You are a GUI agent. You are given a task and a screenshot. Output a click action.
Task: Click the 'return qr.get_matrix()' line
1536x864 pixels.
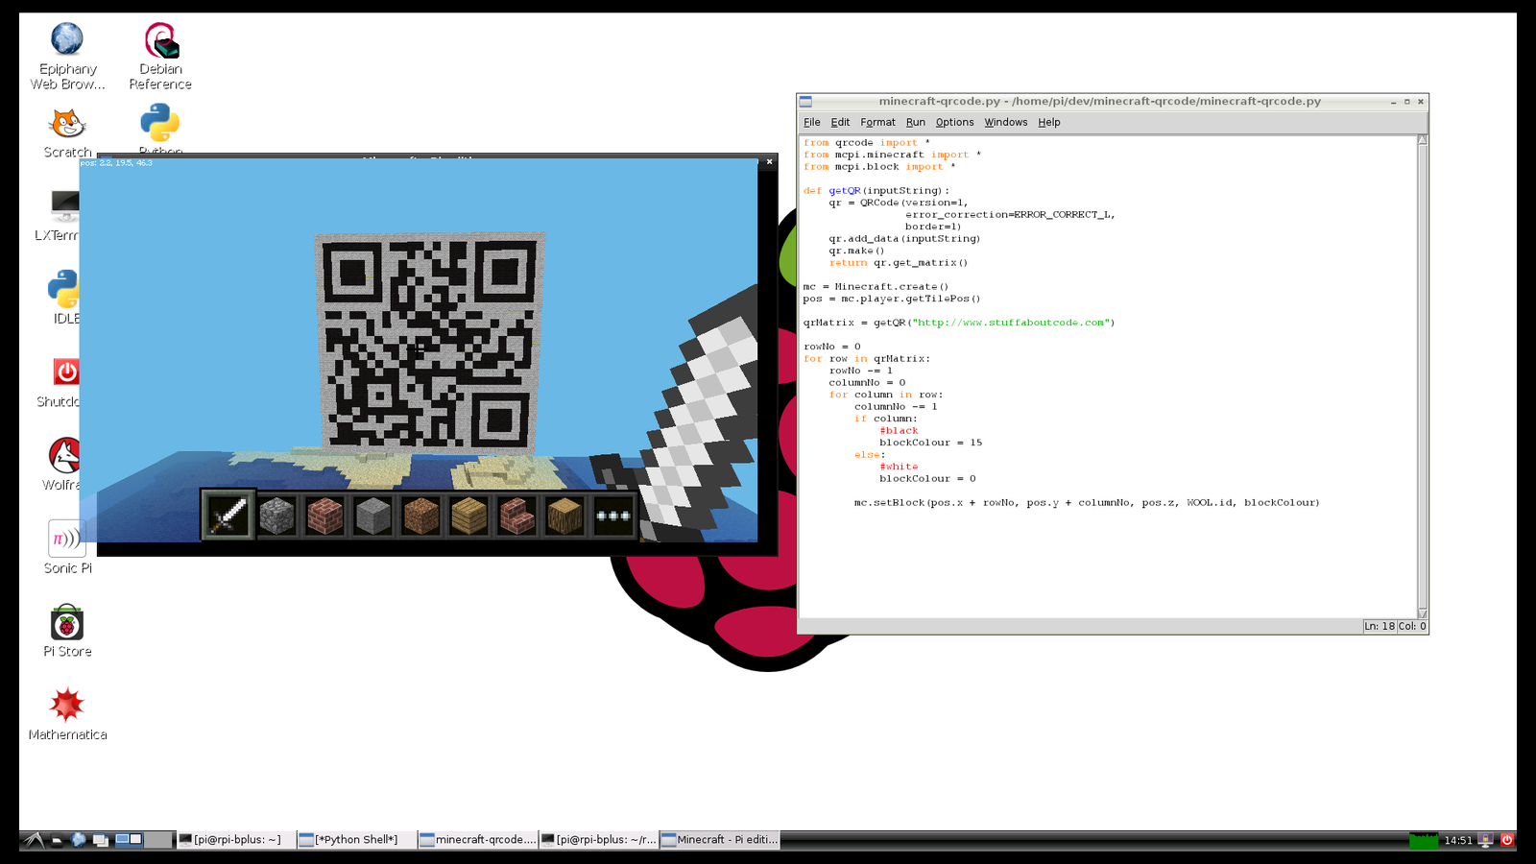coord(899,262)
